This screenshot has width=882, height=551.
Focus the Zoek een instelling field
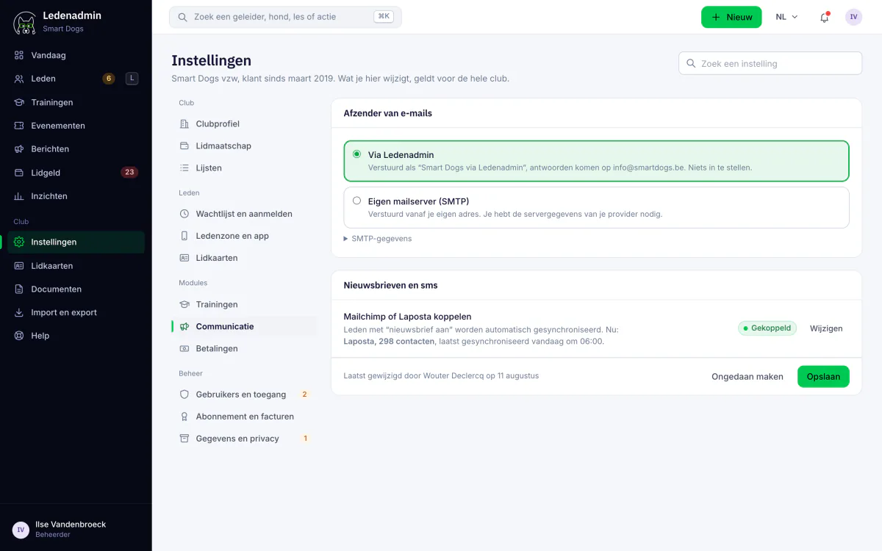770,63
